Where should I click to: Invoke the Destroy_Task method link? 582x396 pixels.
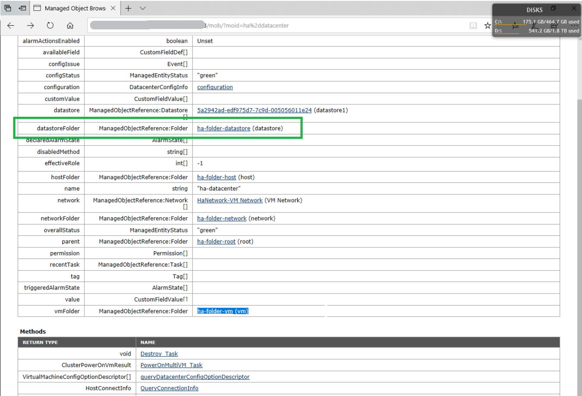(159, 354)
